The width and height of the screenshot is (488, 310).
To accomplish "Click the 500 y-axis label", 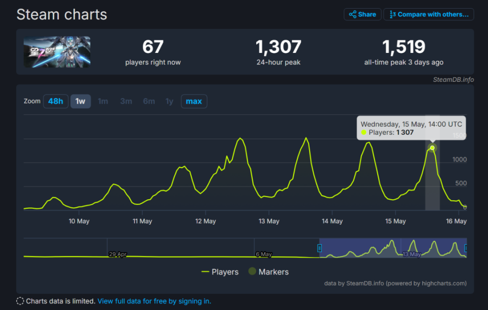I will click(x=461, y=183).
